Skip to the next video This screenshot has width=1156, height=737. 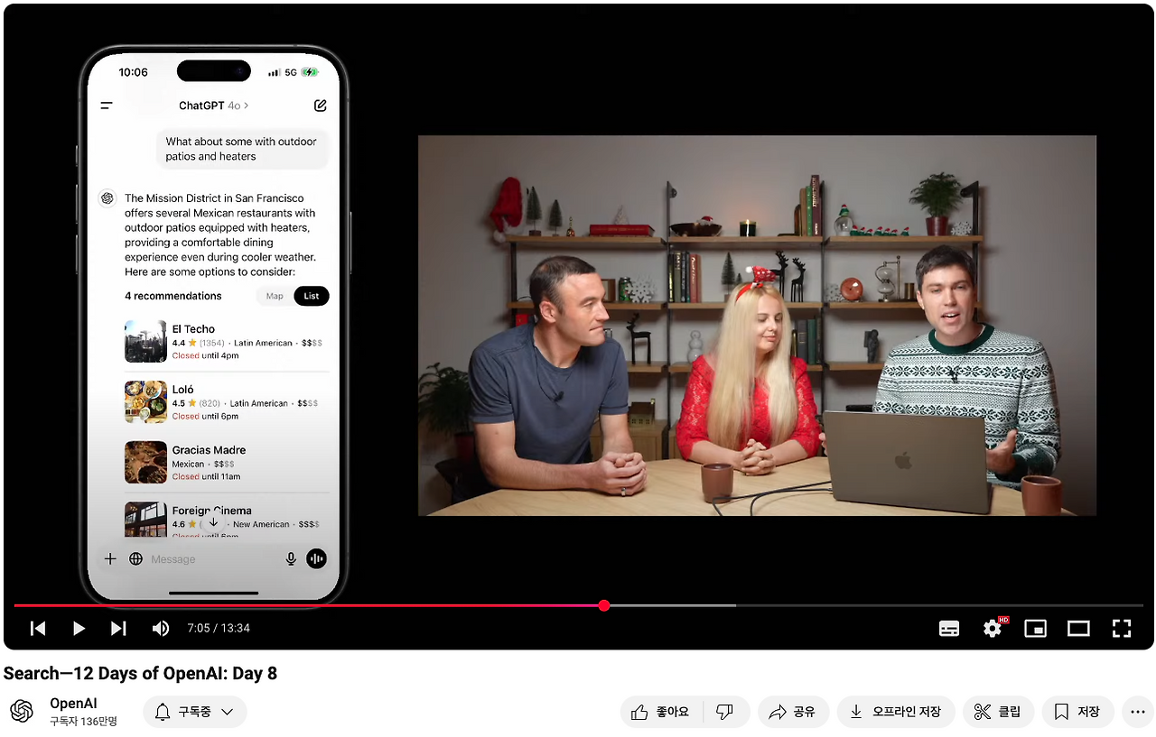(118, 629)
